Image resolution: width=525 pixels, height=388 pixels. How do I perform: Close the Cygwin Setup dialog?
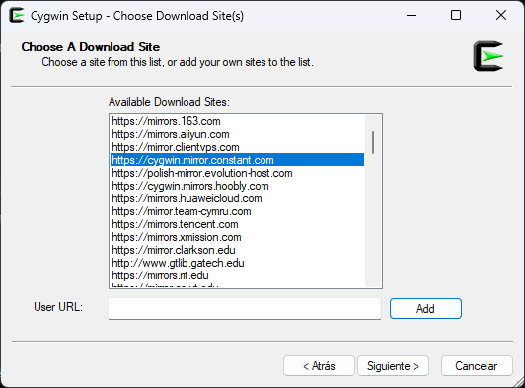(501, 15)
